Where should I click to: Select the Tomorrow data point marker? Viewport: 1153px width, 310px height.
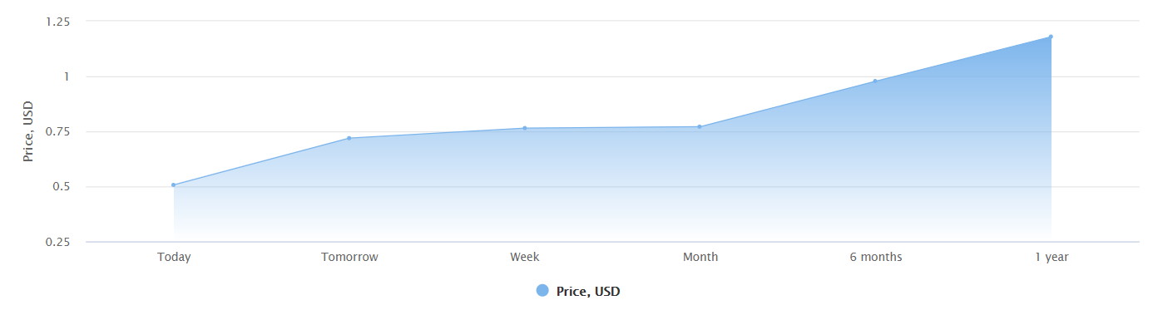coord(349,138)
